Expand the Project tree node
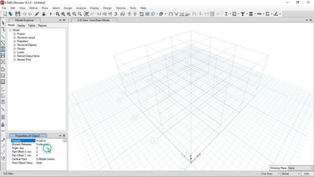Viewport: 314px width, 177px height. click(14, 34)
